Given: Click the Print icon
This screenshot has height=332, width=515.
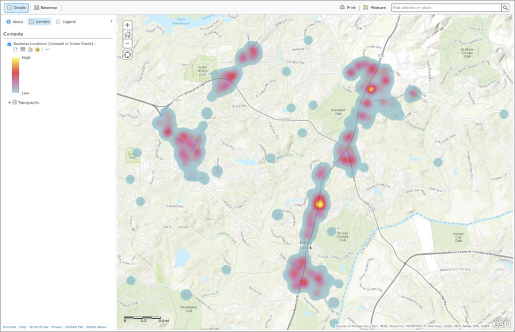Looking at the screenshot, I should [x=347, y=7].
